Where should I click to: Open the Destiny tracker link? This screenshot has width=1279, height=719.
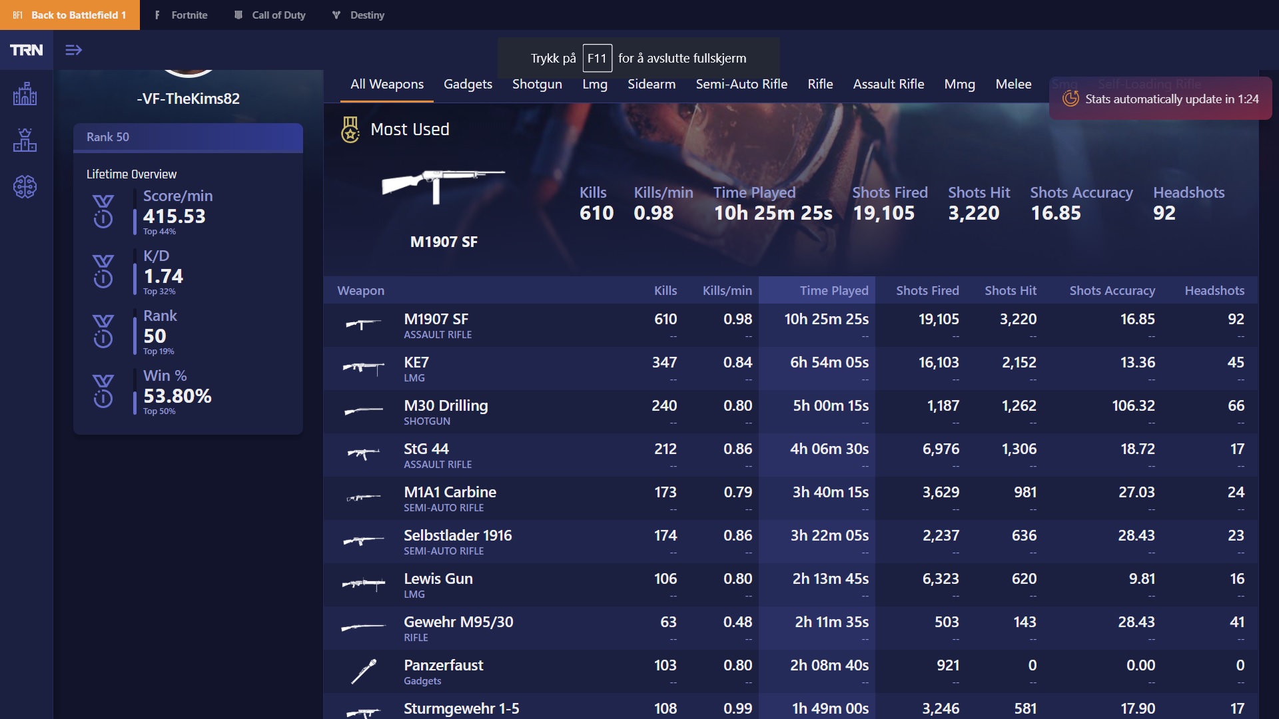pos(358,15)
